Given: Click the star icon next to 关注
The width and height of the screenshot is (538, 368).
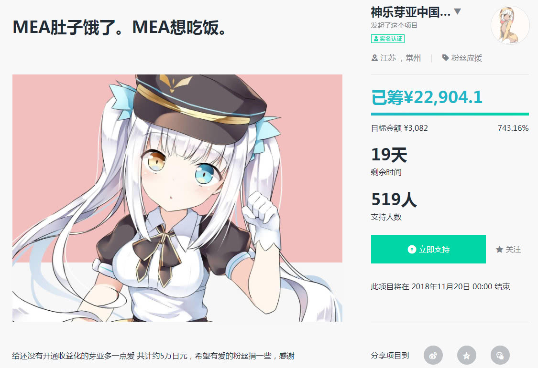Looking at the screenshot, I should coord(499,250).
